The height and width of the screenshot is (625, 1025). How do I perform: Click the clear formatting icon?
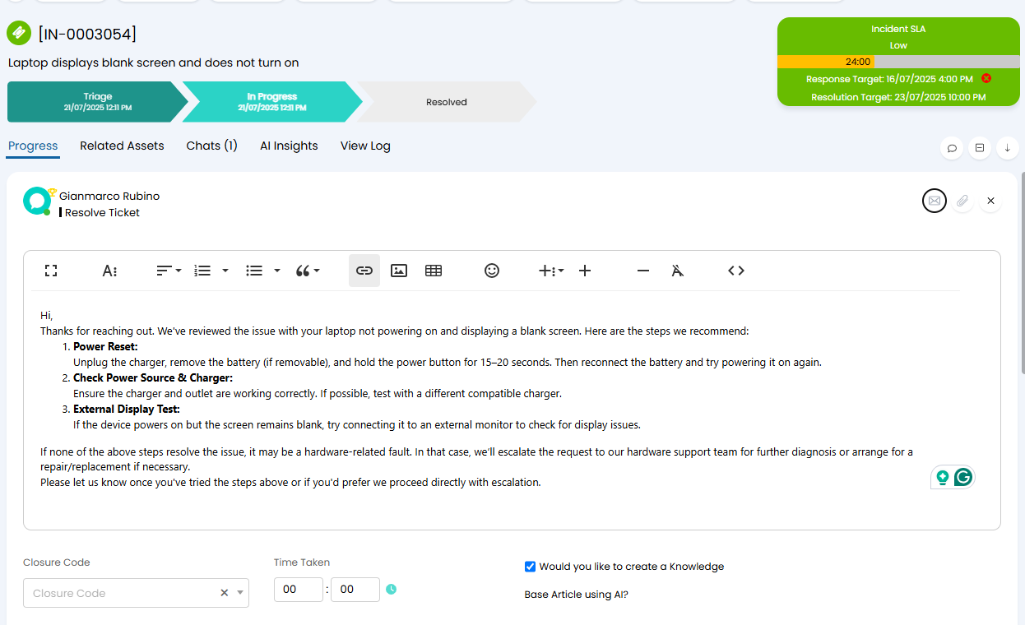677,271
